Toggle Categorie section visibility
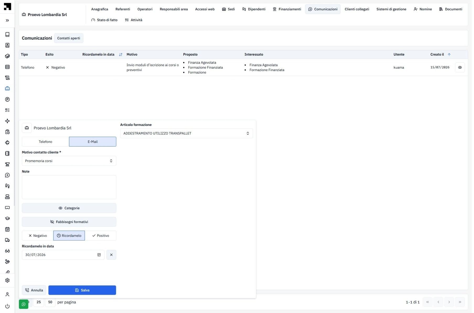 pyautogui.click(x=69, y=208)
